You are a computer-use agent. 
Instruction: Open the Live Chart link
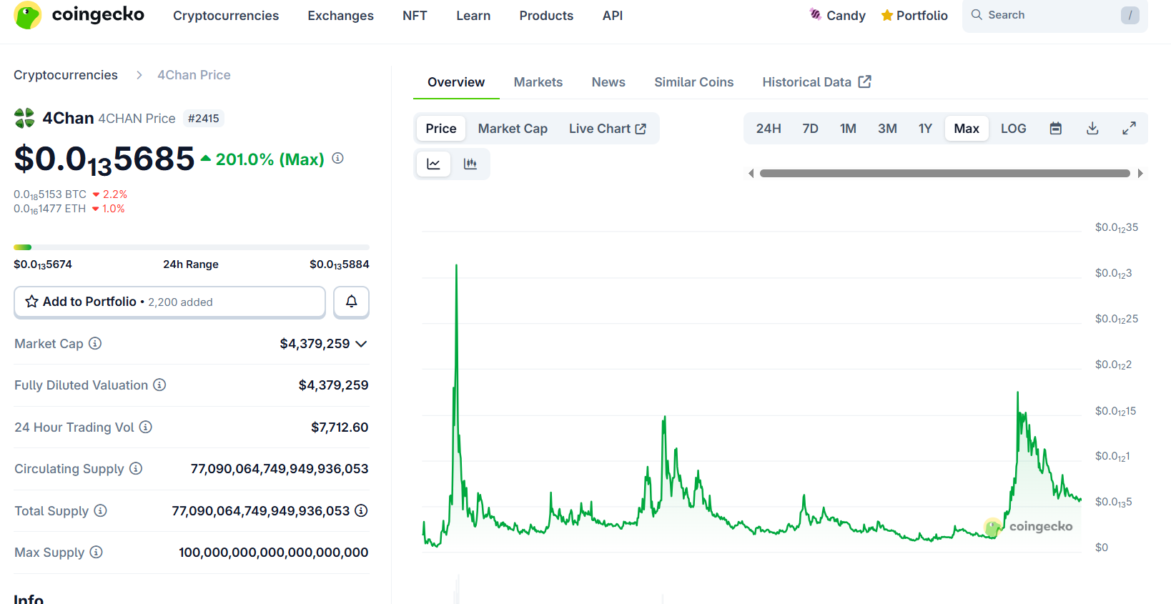[x=608, y=129]
